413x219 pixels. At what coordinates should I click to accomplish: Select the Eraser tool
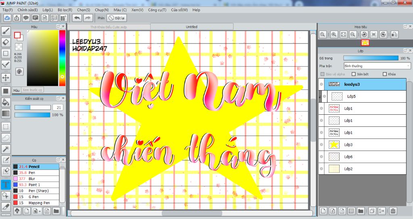pyautogui.click(x=6, y=42)
